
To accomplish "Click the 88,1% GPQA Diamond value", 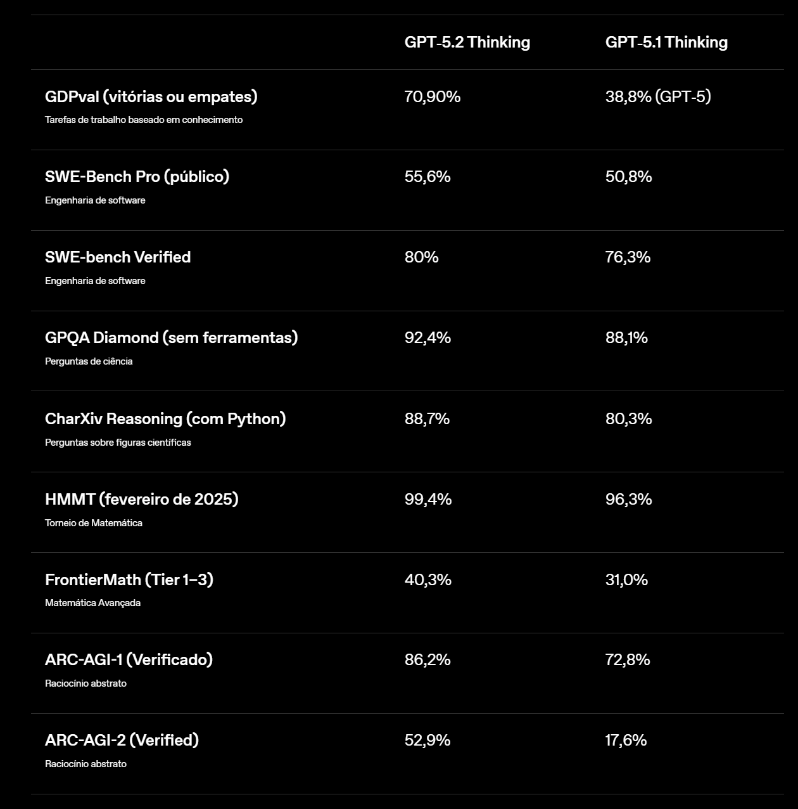I will coord(626,337).
